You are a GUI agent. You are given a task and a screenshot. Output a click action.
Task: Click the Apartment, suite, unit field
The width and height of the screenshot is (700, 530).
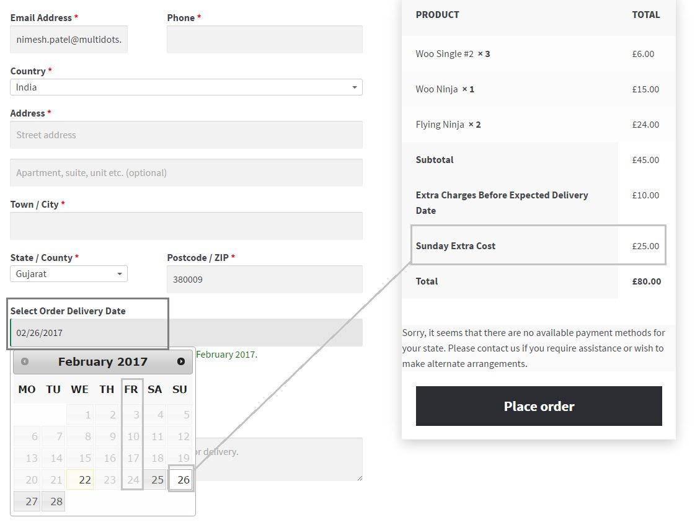(186, 173)
